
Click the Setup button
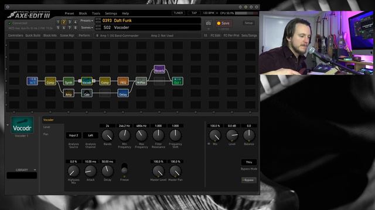(x=248, y=23)
